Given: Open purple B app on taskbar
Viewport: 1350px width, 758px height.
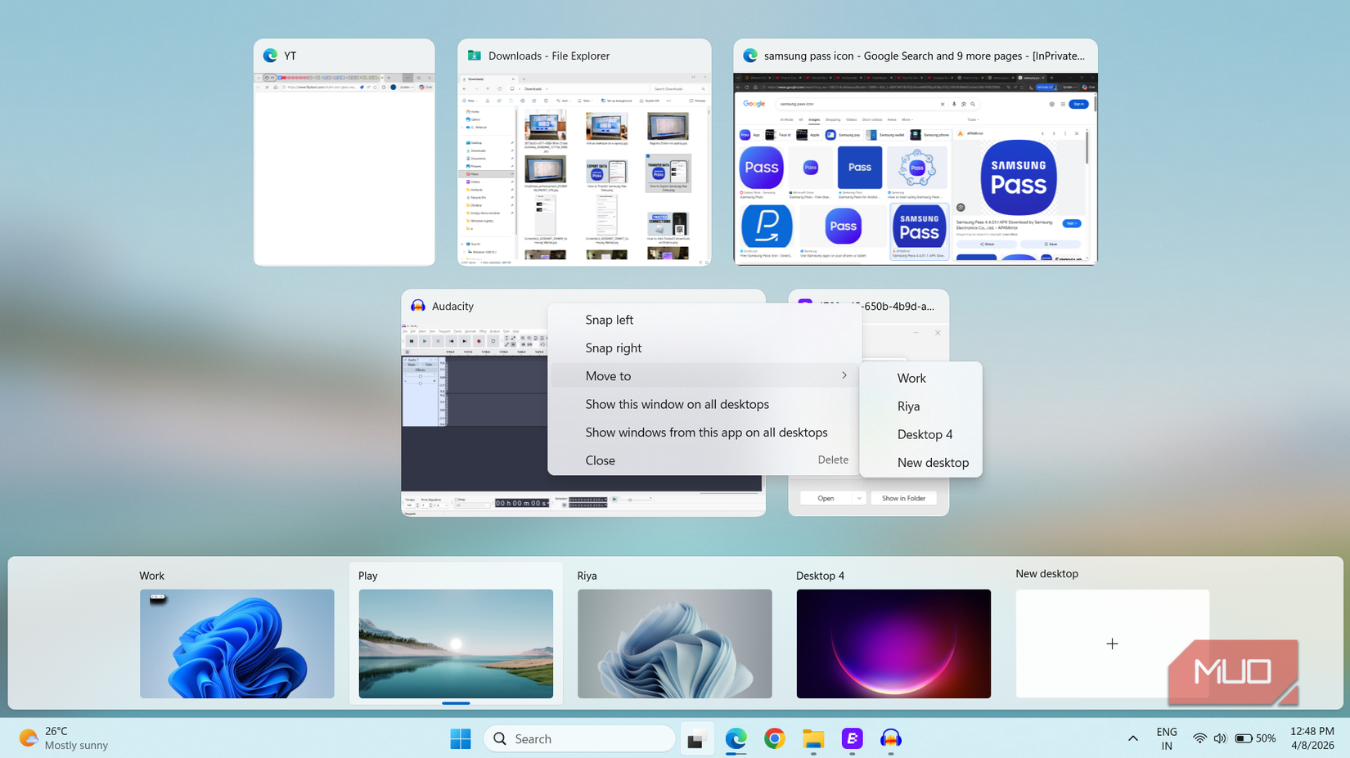Looking at the screenshot, I should point(852,738).
